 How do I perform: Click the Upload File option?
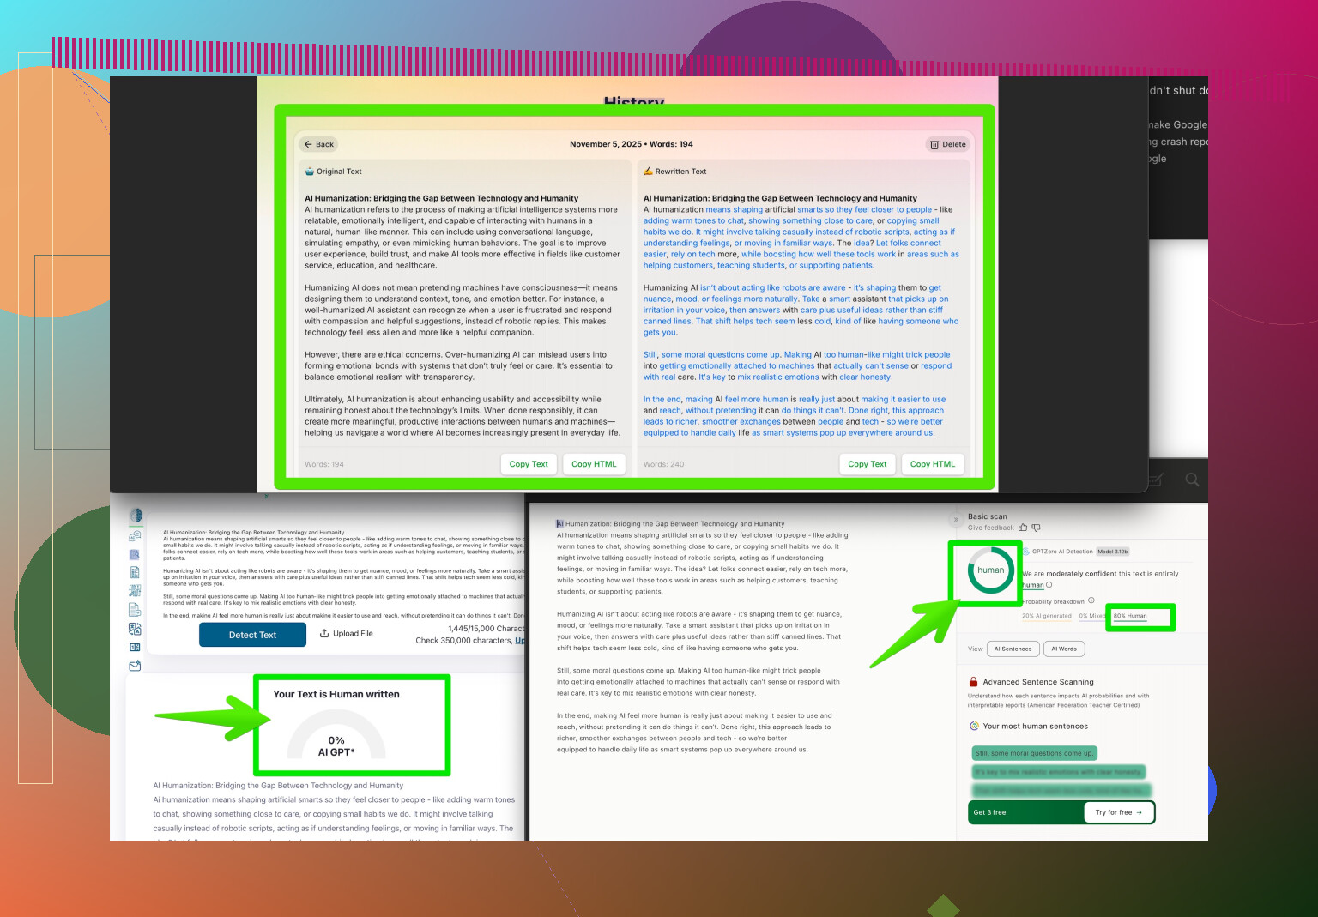pos(347,634)
